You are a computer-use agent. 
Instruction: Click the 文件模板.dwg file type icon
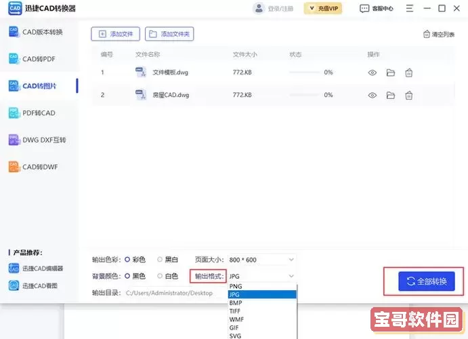click(141, 72)
